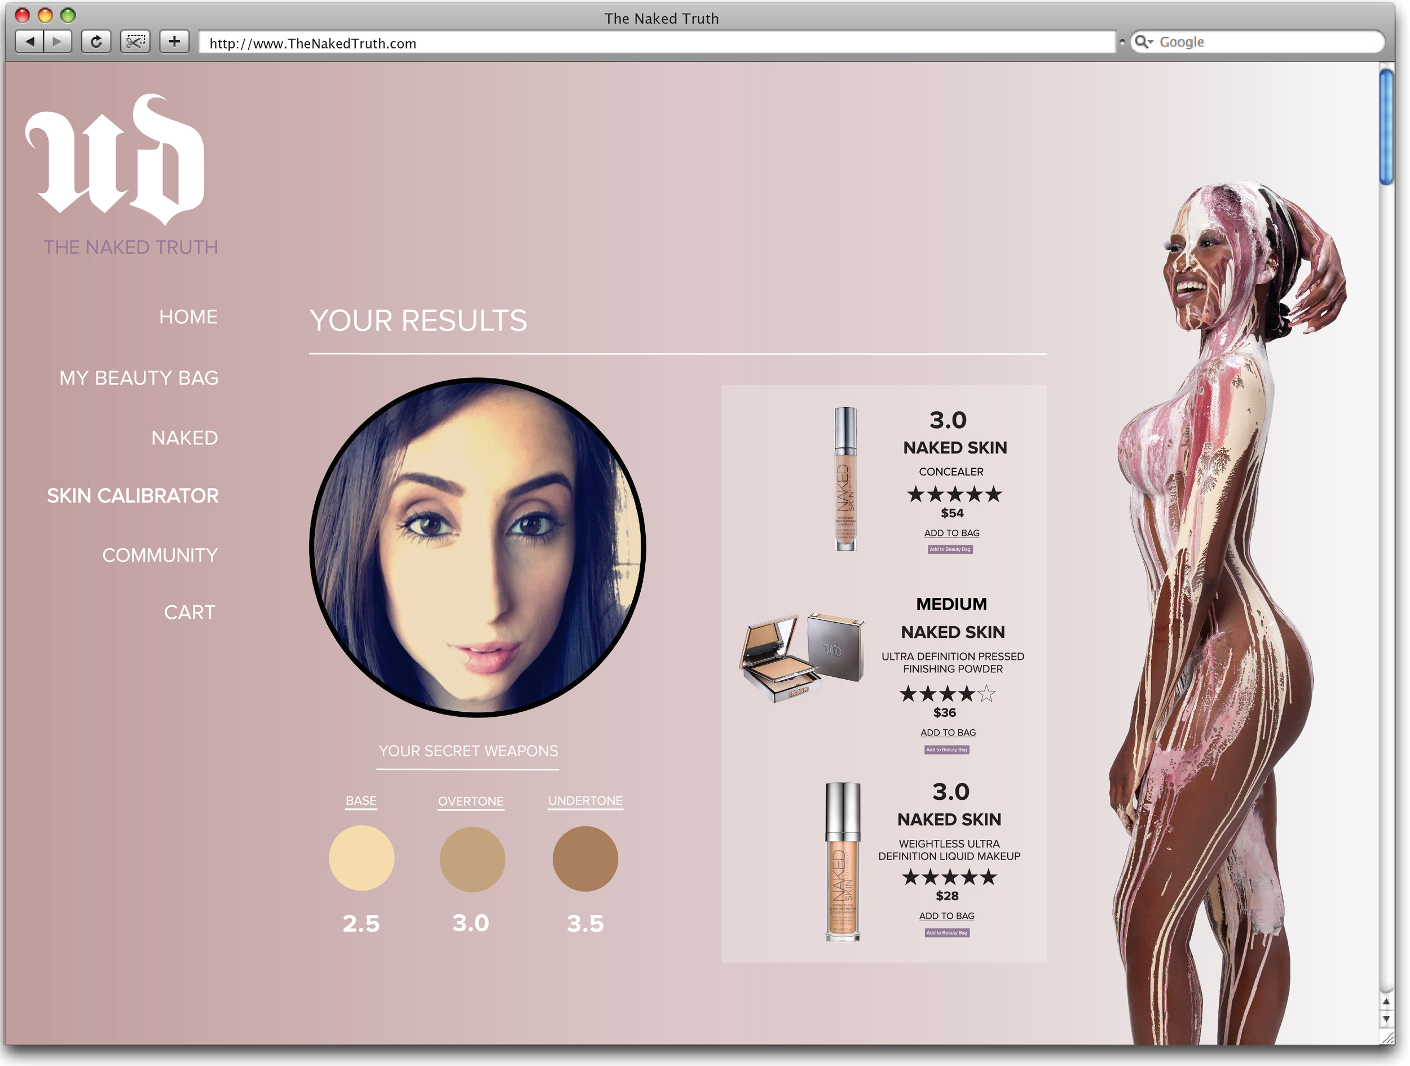Click the Urban Decay UD logo

[116, 158]
